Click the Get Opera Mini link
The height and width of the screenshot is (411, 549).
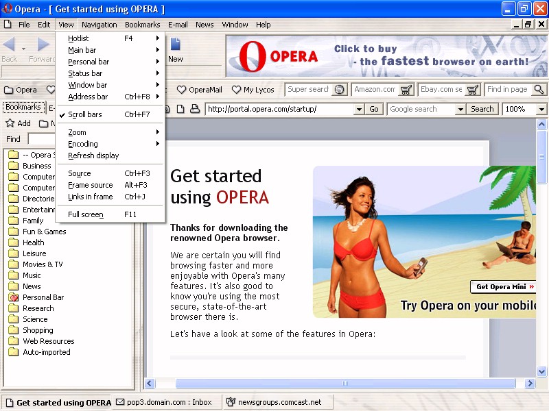tap(503, 287)
